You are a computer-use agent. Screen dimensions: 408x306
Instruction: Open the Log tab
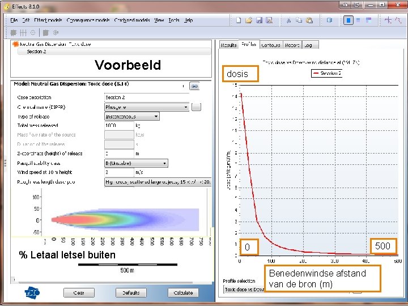[x=309, y=45]
